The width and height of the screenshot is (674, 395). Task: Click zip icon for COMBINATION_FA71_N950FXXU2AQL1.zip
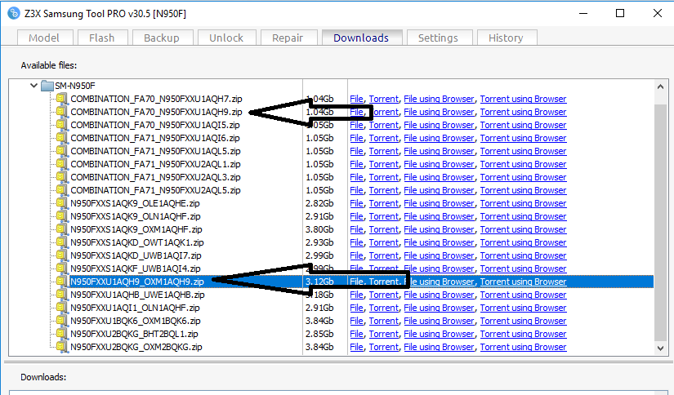pyautogui.click(x=62, y=164)
